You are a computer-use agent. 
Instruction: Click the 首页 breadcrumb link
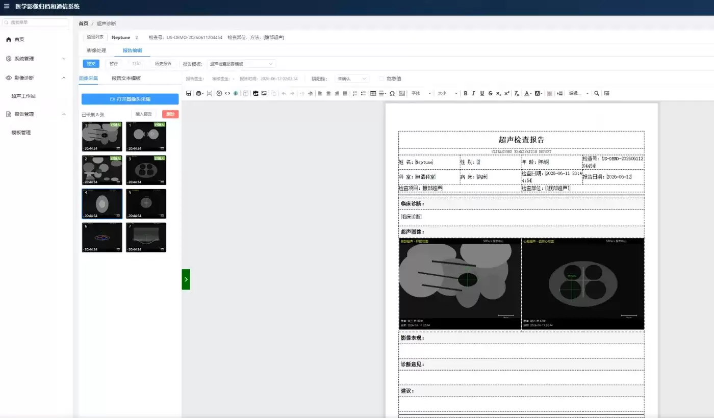(x=84, y=23)
